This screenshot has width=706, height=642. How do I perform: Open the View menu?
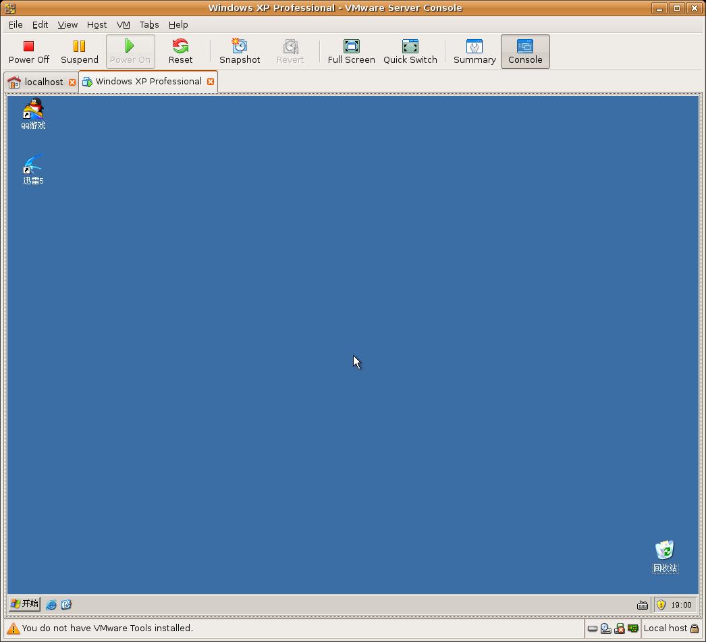pos(67,25)
